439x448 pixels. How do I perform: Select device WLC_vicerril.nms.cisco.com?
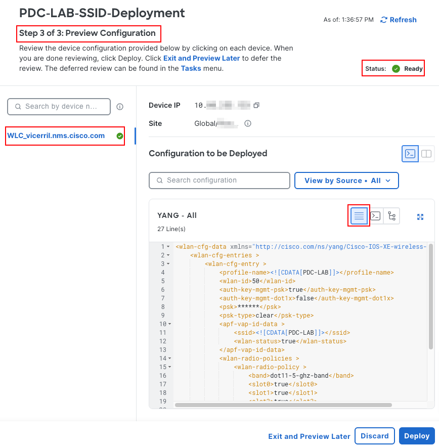point(56,136)
